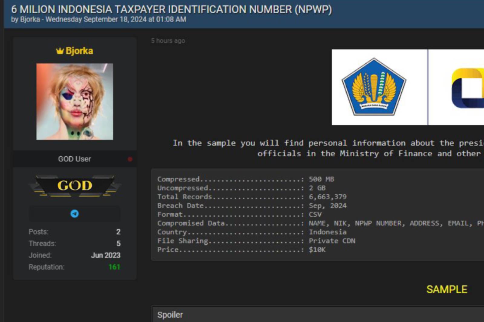Click the blue pentagon Ministry of Finance logo
The image size is (484, 322).
[x=374, y=87]
